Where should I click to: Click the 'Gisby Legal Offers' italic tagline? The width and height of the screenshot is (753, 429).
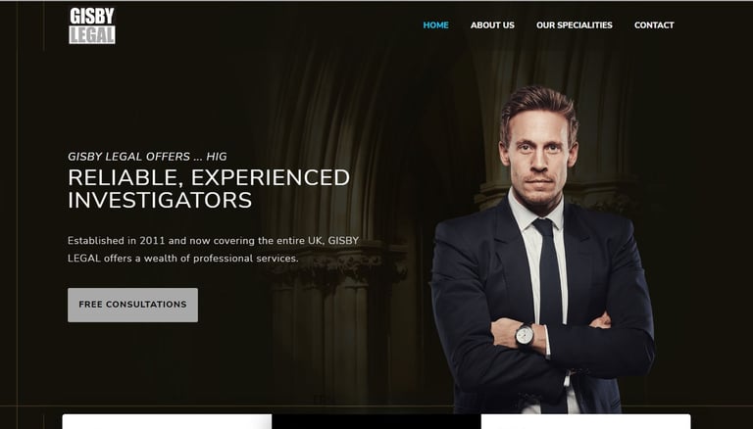click(147, 157)
